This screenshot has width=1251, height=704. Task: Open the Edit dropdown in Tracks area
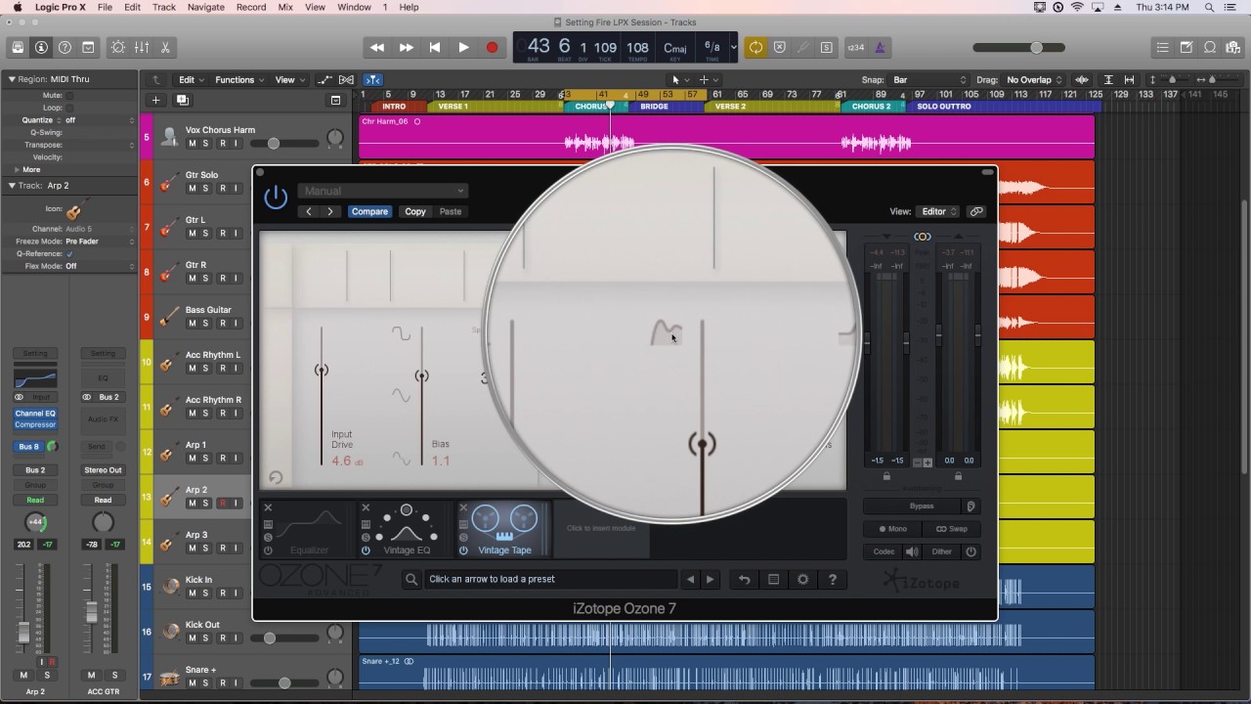pyautogui.click(x=190, y=80)
